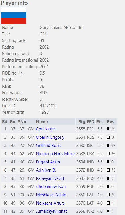Click Gelfand Boris name link

coord(48,146)
